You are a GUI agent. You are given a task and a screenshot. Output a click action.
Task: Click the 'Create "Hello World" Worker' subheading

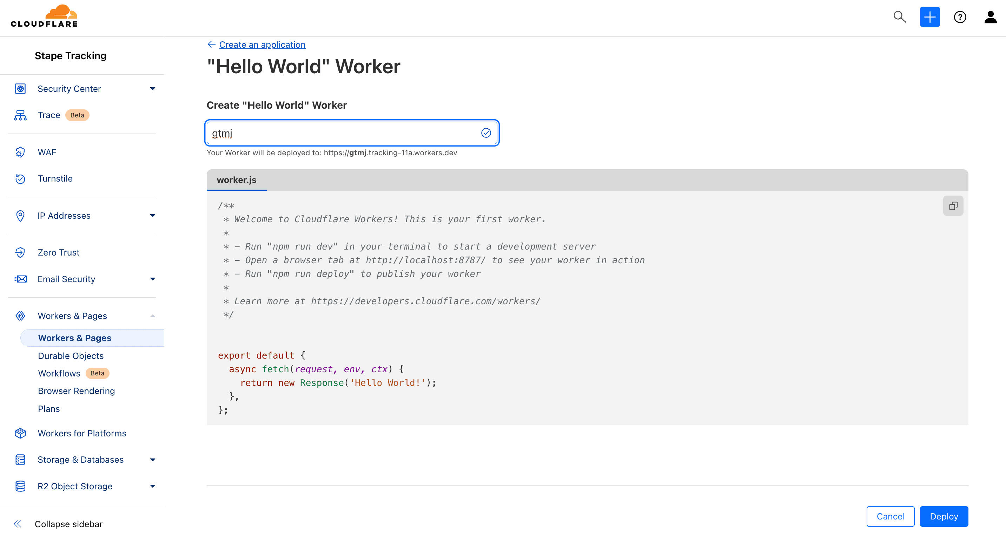click(277, 105)
